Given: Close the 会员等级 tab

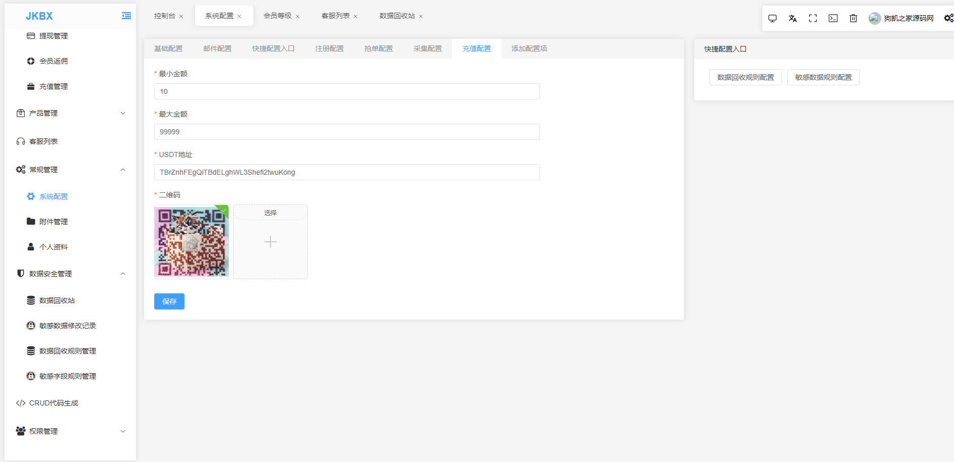Looking at the screenshot, I should click(297, 17).
